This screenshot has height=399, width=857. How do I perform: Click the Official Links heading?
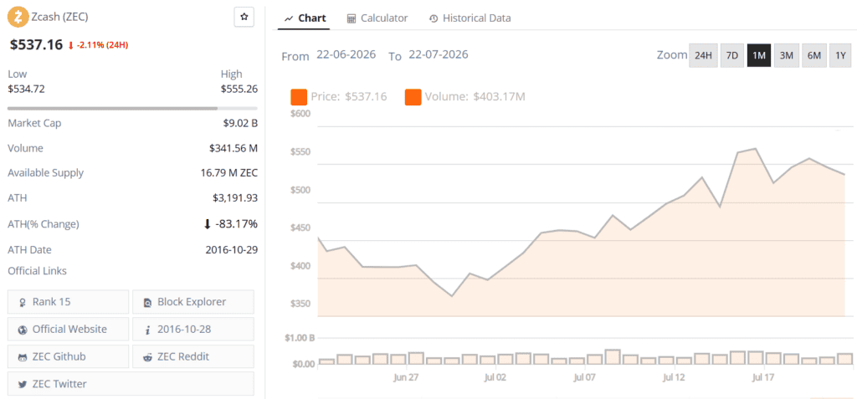pos(37,270)
